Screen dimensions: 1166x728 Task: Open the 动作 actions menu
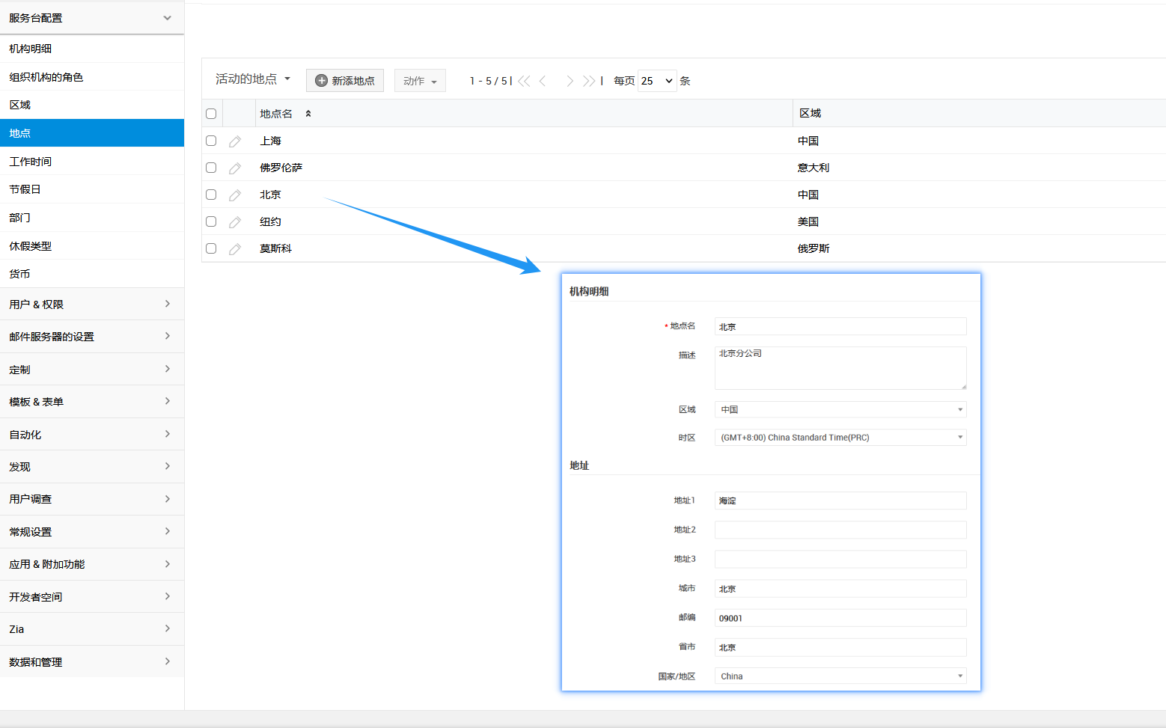pyautogui.click(x=420, y=80)
